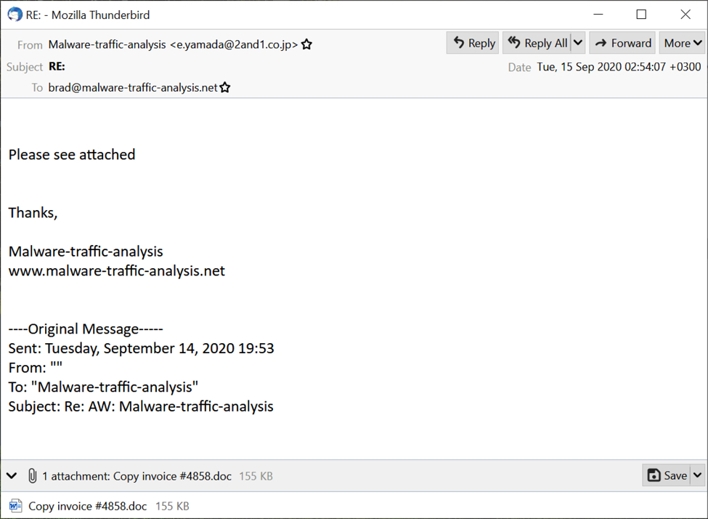The height and width of the screenshot is (519, 708).
Task: Minimize the Thunderbird message window
Action: coord(598,15)
